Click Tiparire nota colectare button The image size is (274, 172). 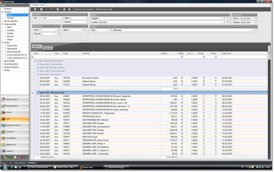[84, 9]
